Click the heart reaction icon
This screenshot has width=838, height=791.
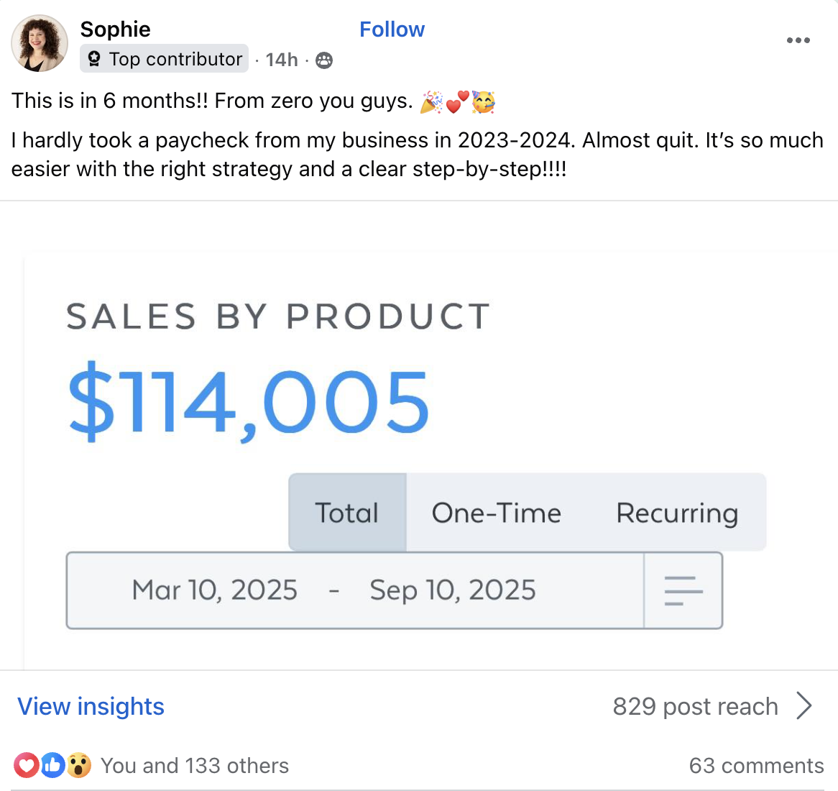(27, 765)
